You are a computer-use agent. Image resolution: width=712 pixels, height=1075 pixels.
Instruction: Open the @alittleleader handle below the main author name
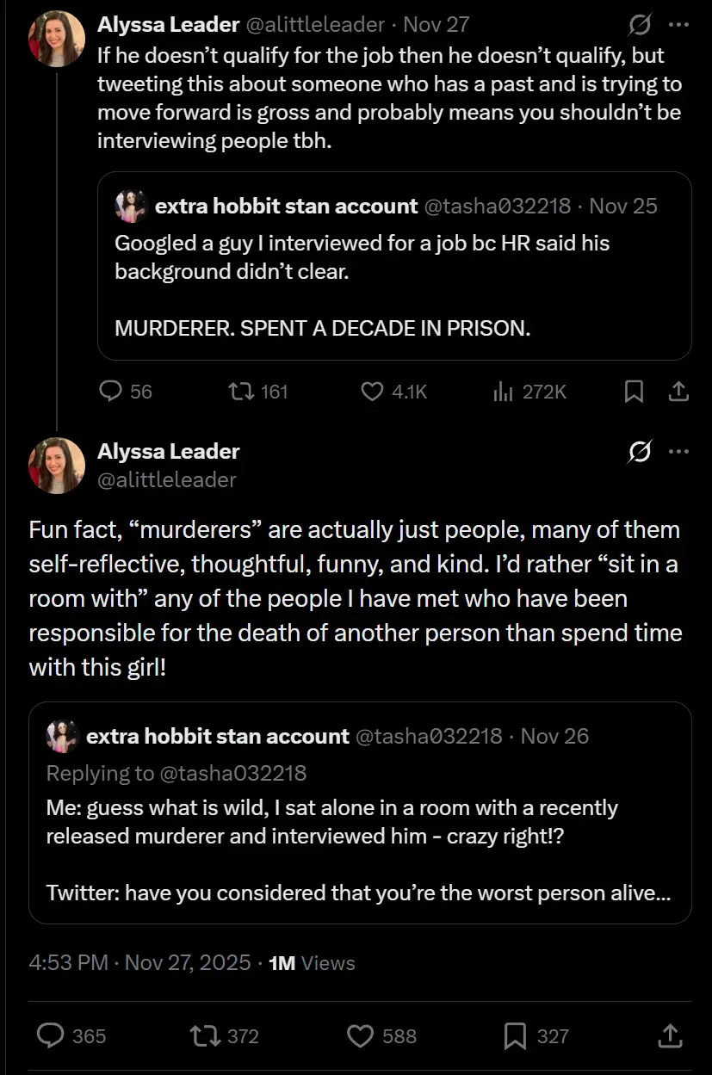click(166, 480)
